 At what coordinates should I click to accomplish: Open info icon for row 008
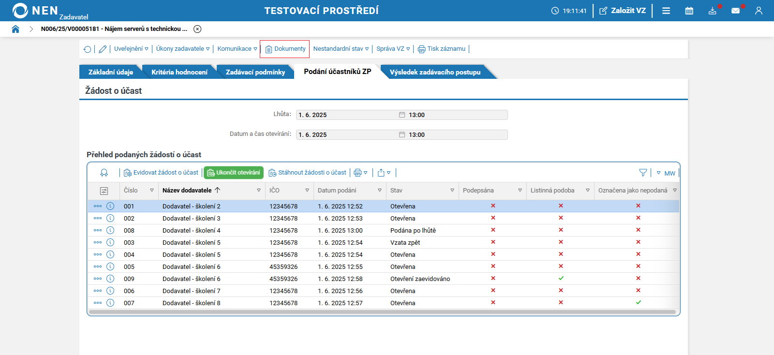(x=110, y=230)
